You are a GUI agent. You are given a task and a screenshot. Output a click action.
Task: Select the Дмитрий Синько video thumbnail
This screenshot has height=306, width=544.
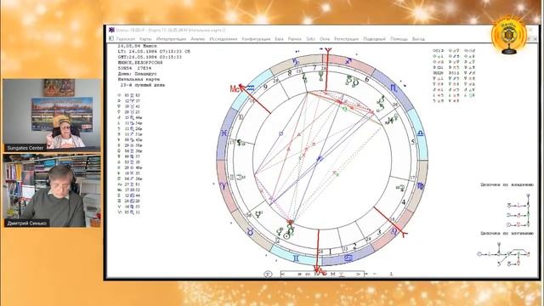(52, 190)
